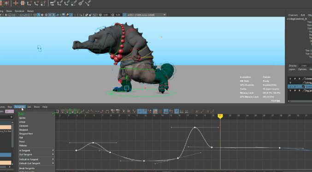312x172 pixels.
Task: Toggle visibility V of the first display layer
Action: click(290, 79)
